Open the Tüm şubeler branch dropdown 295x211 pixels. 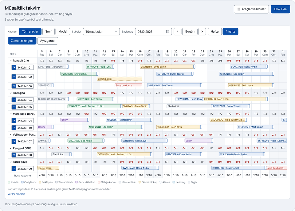point(101,32)
